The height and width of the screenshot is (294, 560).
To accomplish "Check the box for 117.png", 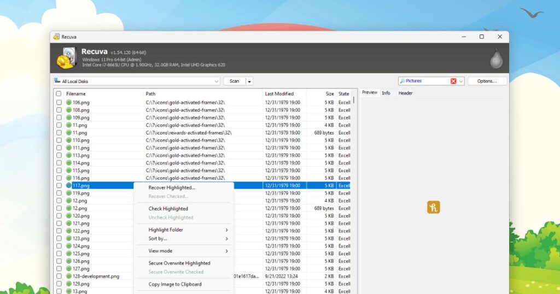I will click(59, 186).
